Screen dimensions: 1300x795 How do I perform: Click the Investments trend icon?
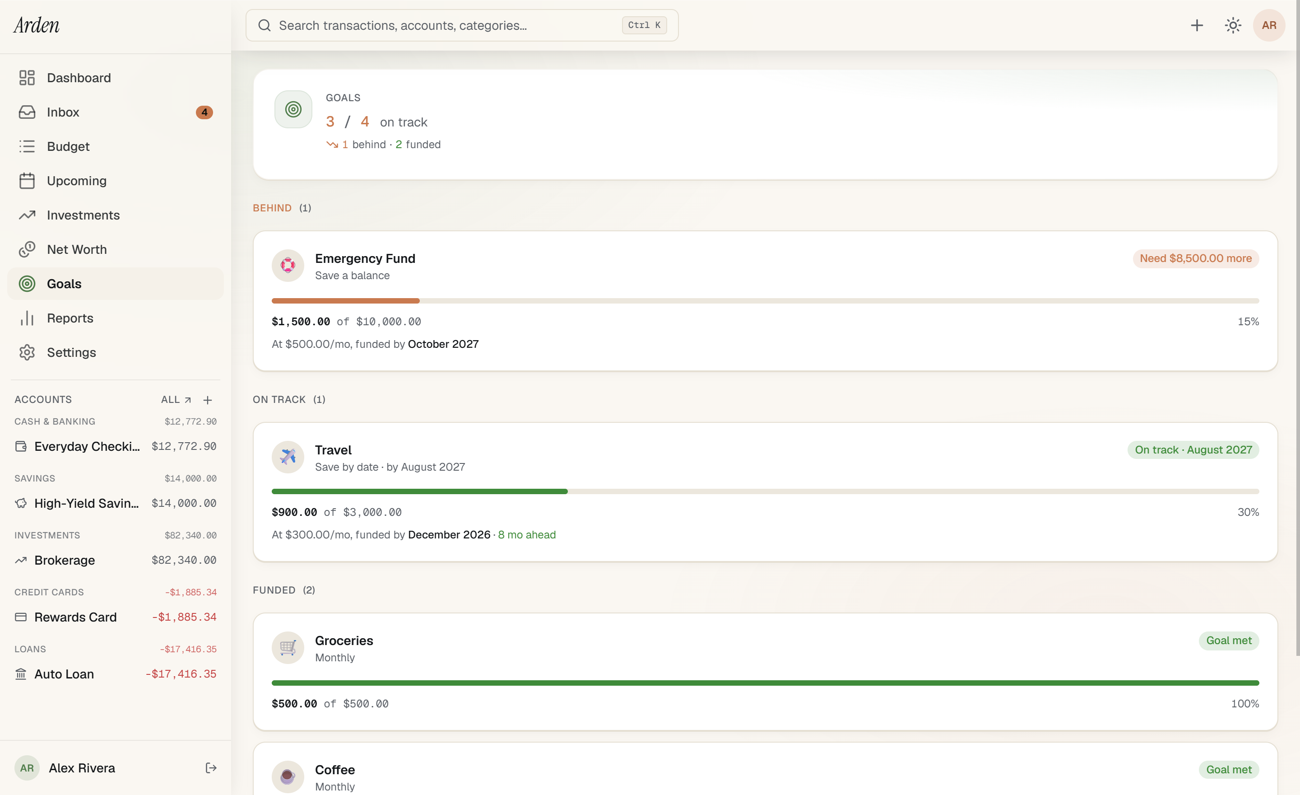point(27,215)
